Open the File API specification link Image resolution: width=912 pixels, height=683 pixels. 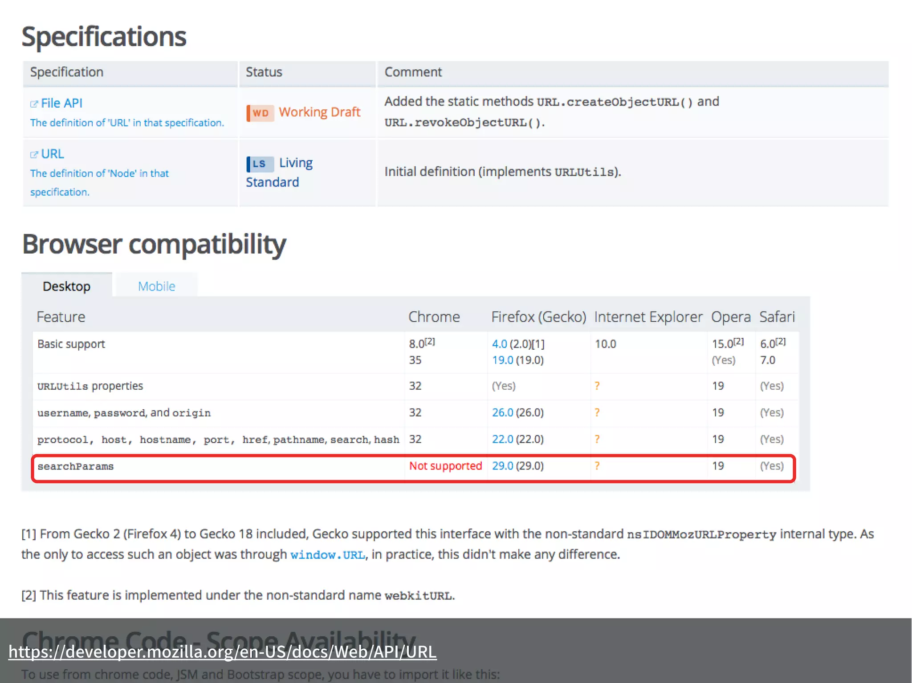click(x=61, y=103)
